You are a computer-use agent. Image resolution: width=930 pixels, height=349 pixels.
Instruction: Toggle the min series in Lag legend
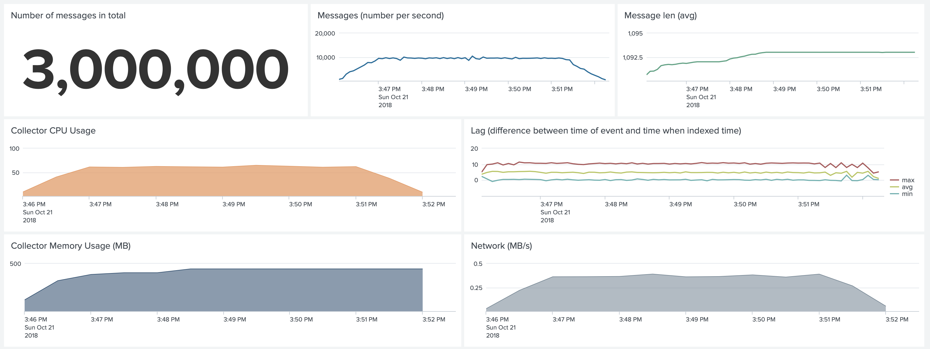coord(901,194)
